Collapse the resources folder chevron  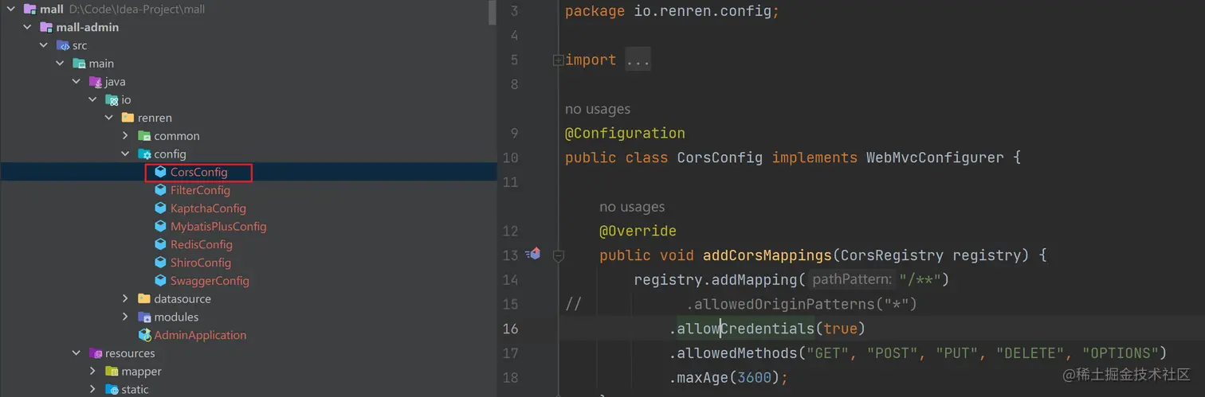click(x=77, y=353)
